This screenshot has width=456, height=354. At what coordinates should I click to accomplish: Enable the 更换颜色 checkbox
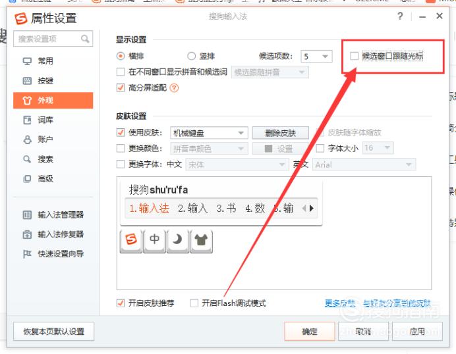click(121, 149)
